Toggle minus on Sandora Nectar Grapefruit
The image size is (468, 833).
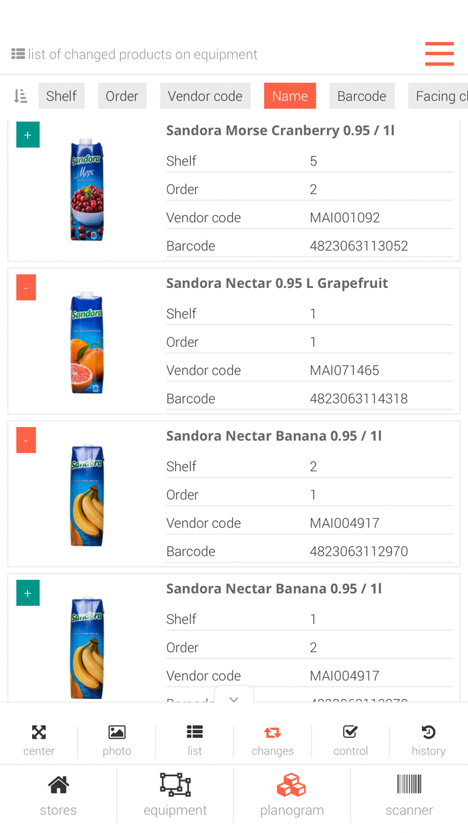tap(26, 287)
